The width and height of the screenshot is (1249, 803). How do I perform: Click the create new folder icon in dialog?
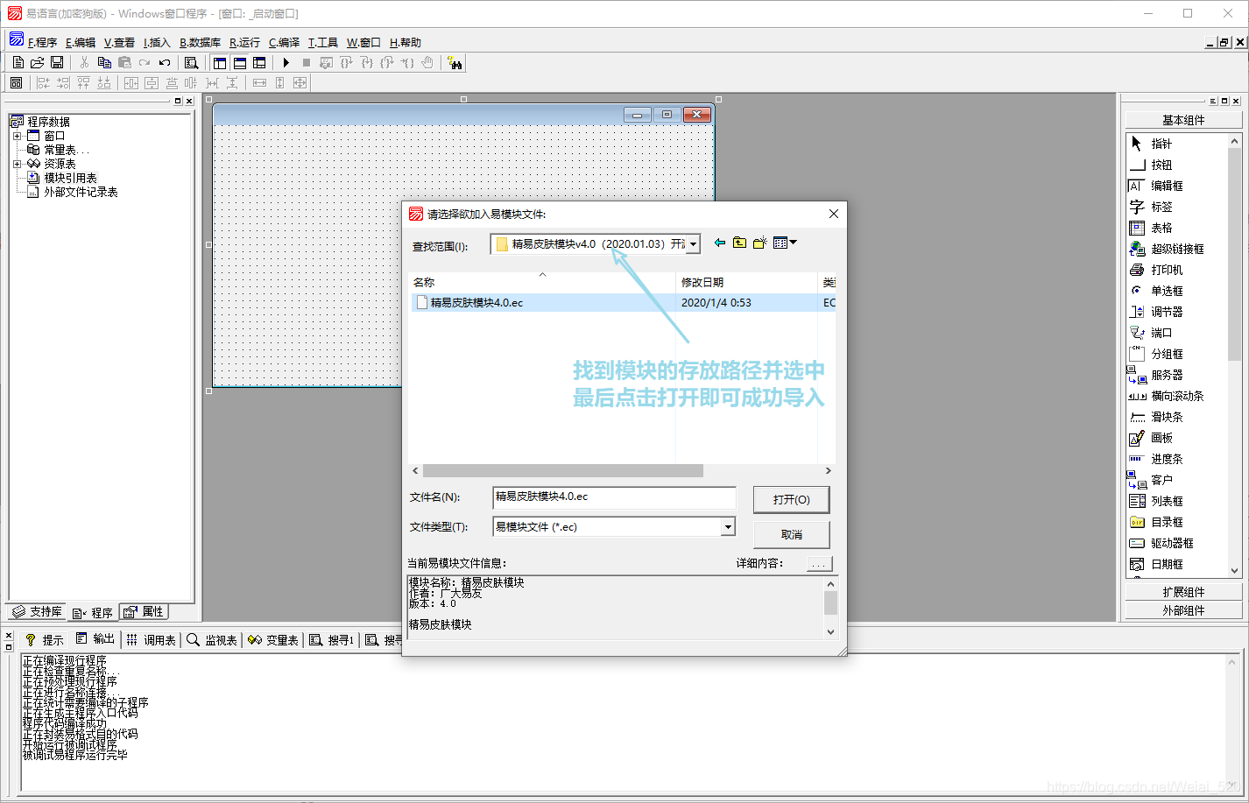(x=759, y=243)
